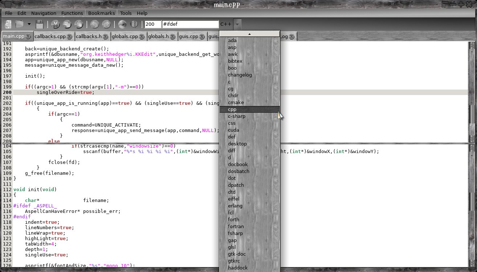
Task: Open the C++ language dropdown arrow
Action: click(237, 24)
